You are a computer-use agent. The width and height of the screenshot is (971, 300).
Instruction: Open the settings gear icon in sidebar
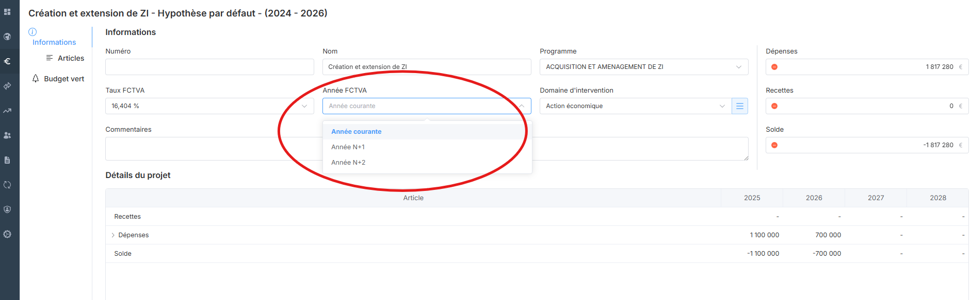[7, 234]
